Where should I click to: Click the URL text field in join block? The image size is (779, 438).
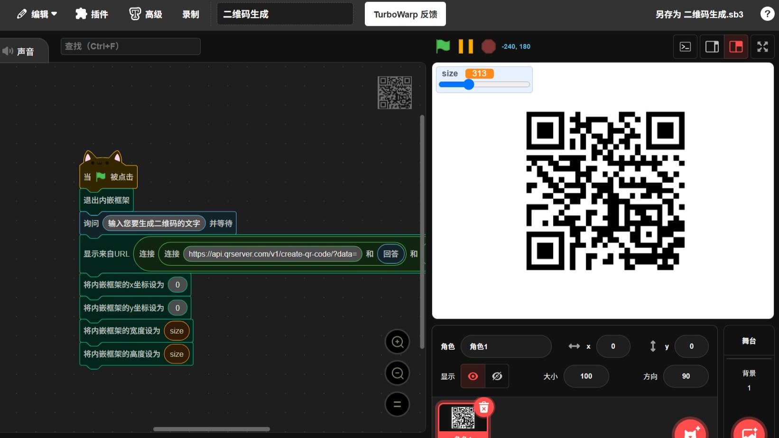click(273, 254)
